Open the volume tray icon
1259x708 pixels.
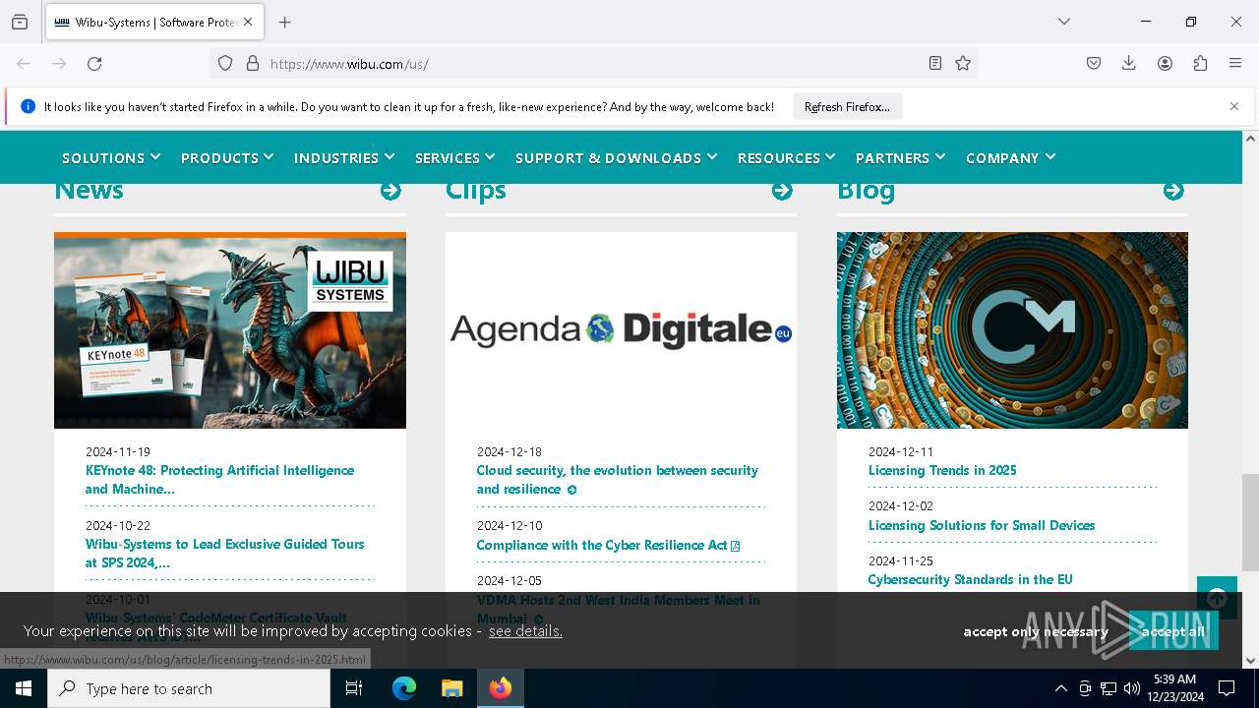click(1132, 688)
